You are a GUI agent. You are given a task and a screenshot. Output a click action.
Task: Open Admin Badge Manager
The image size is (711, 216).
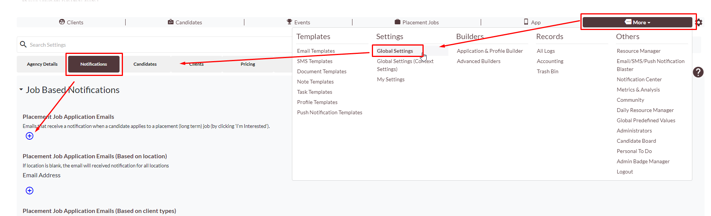(643, 161)
